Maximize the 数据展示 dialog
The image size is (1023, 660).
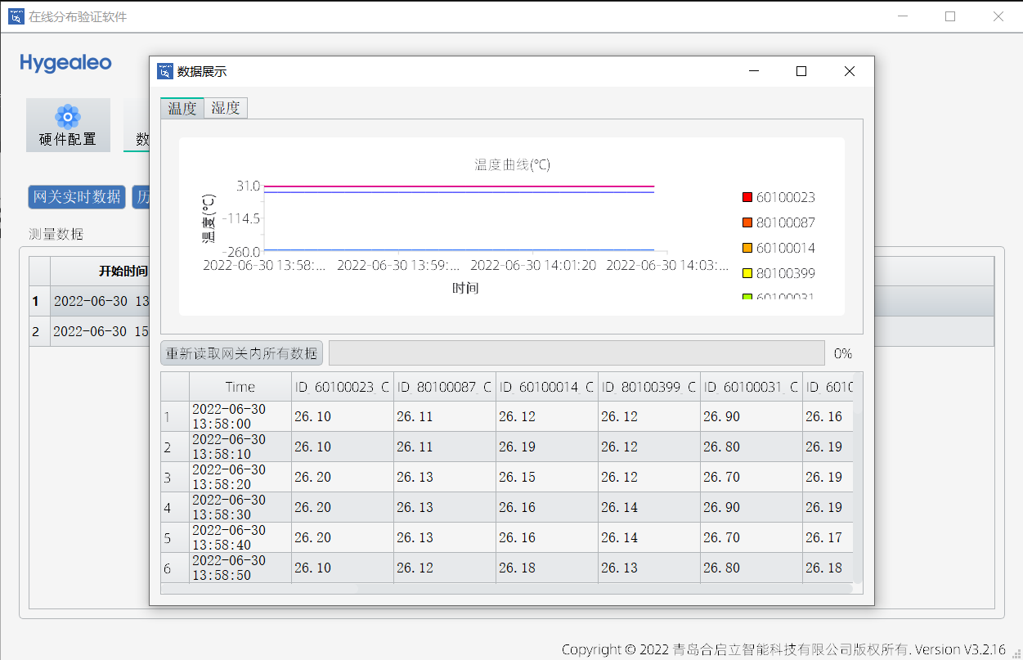pos(801,71)
